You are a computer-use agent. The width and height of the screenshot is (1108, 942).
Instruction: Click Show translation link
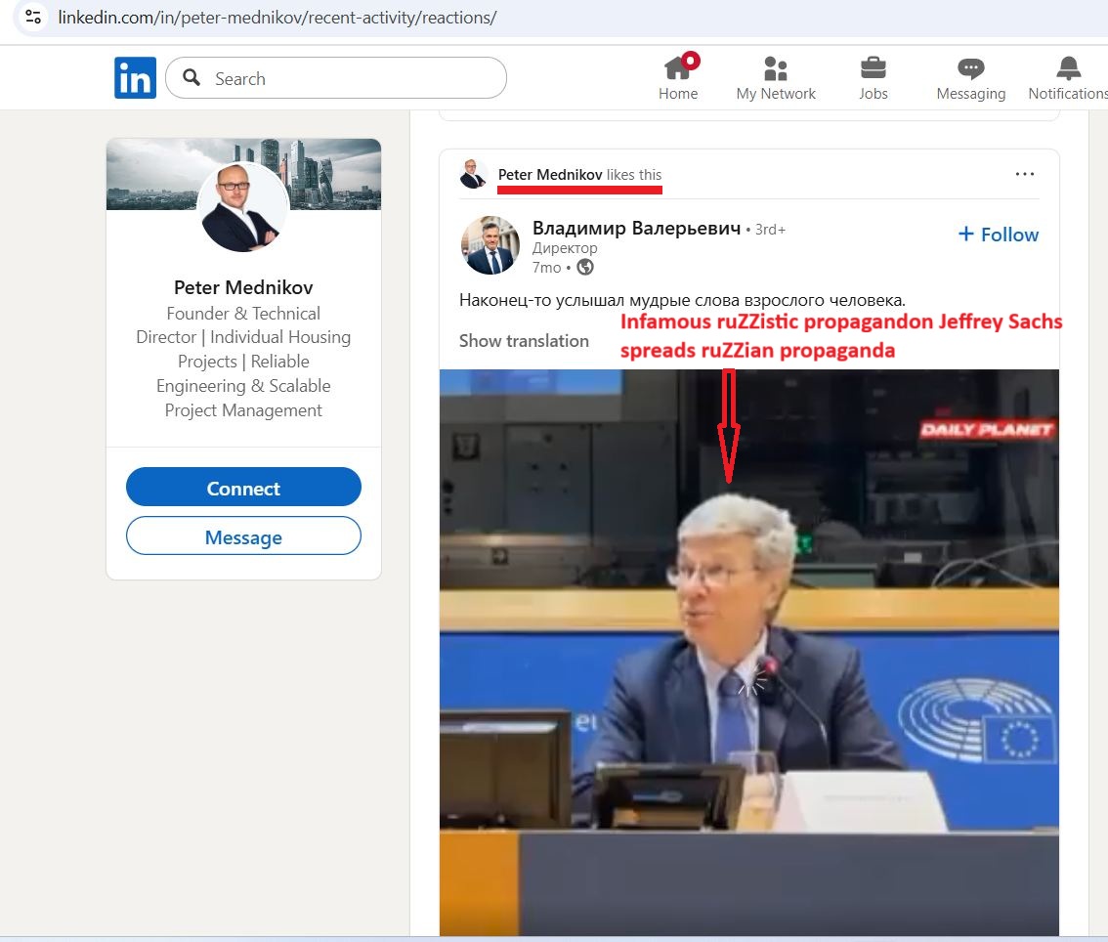click(x=524, y=341)
